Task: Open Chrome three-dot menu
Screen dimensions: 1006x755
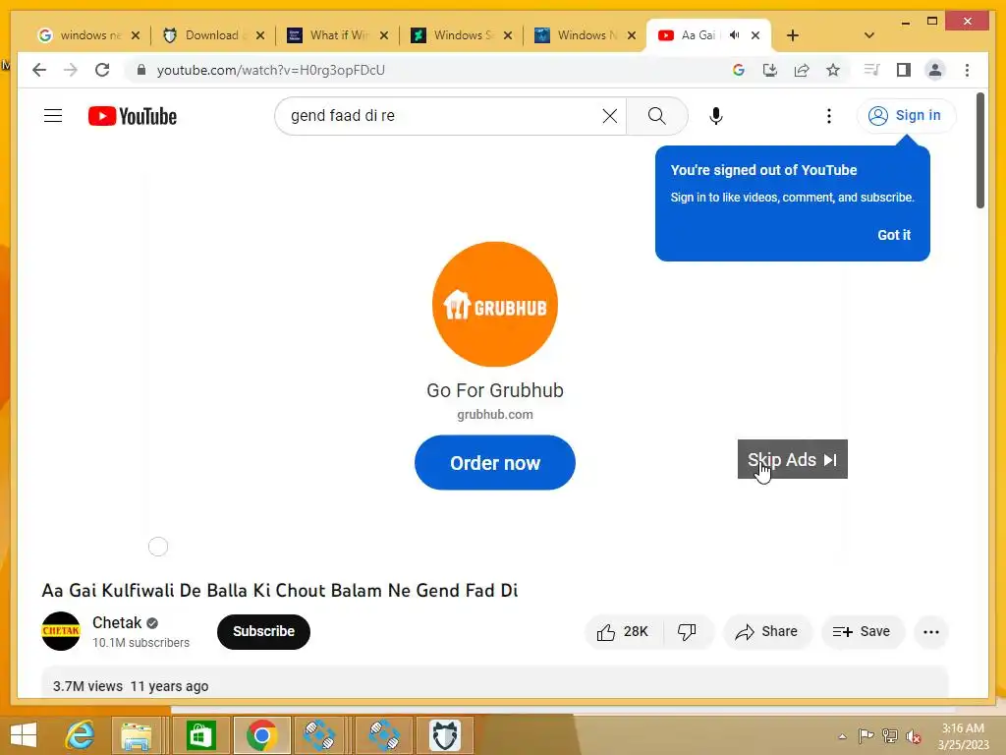Action: [x=967, y=70]
